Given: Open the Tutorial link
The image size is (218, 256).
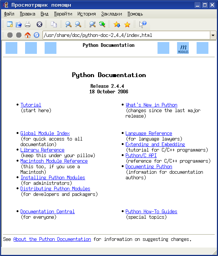Looking at the screenshot, I should point(31,105).
